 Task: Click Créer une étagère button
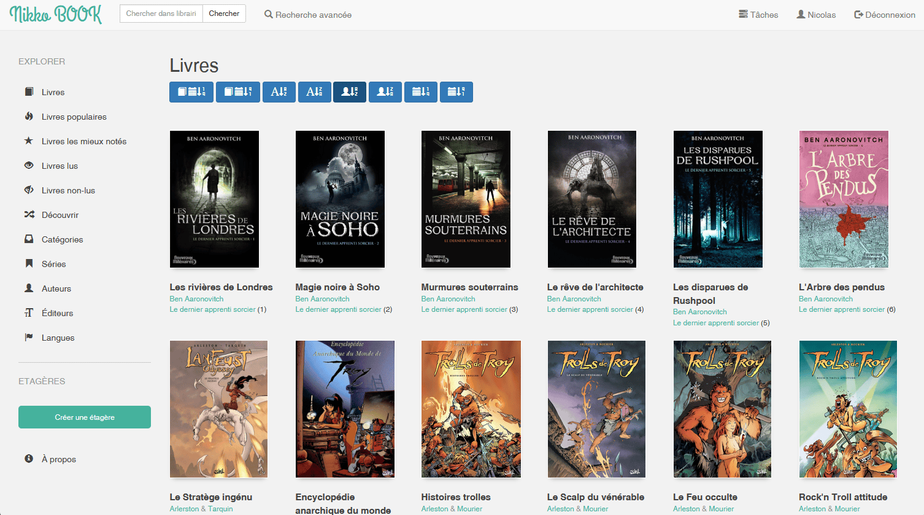(x=85, y=417)
